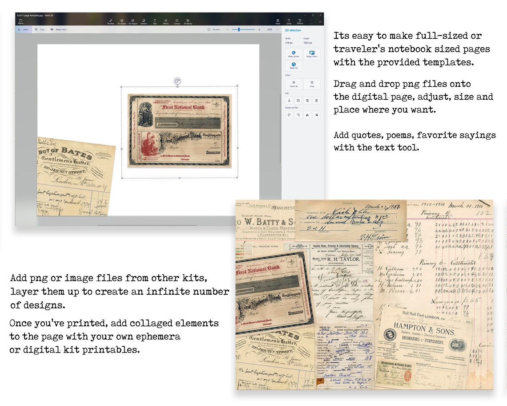Click the zoom slider handle
The height and width of the screenshot is (406, 507).
[x=239, y=29]
